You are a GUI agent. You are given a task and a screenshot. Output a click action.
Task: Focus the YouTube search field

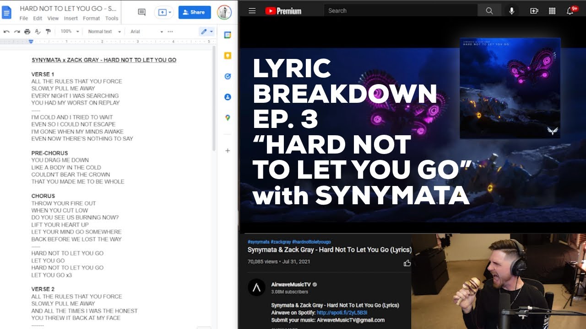(401, 11)
